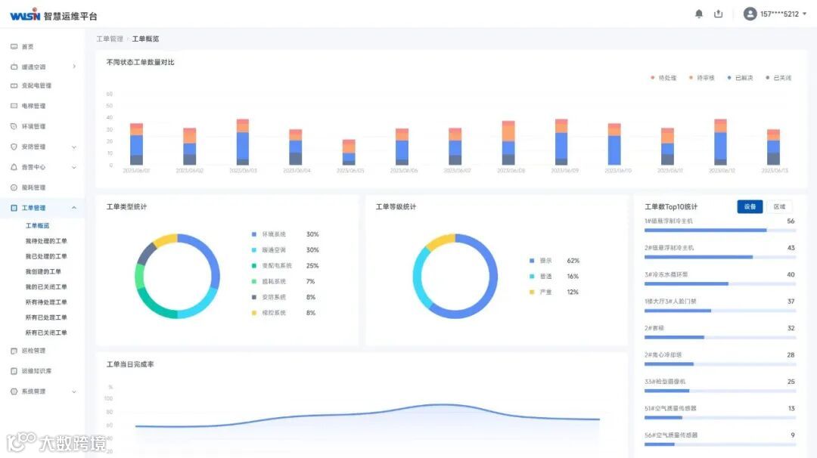Click the 2#磁悬浮制冷主机 row label
817x458 pixels.
click(669, 248)
